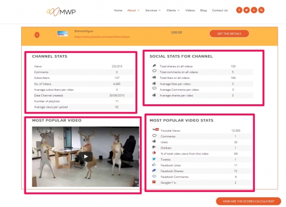
Task: Click HOW ARE THE SCORES CALCULATED button
Action: [249, 201]
